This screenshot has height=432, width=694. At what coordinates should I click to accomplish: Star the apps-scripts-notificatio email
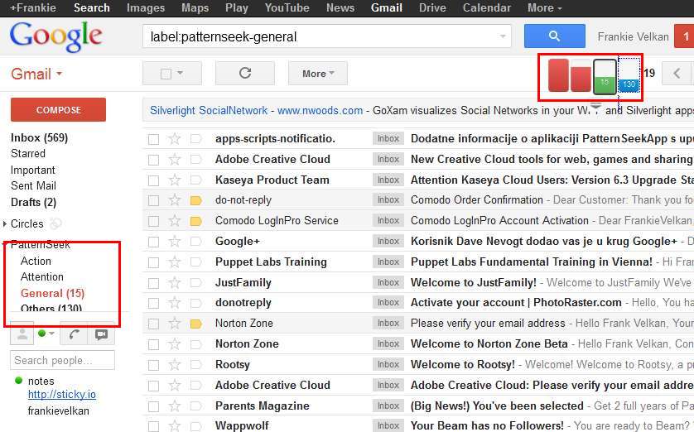coord(175,139)
